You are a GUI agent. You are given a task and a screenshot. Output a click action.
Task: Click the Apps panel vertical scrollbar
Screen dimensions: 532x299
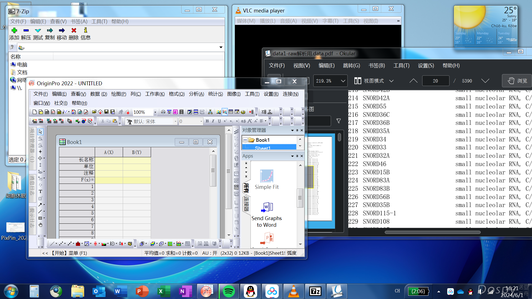pyautogui.click(x=300, y=198)
